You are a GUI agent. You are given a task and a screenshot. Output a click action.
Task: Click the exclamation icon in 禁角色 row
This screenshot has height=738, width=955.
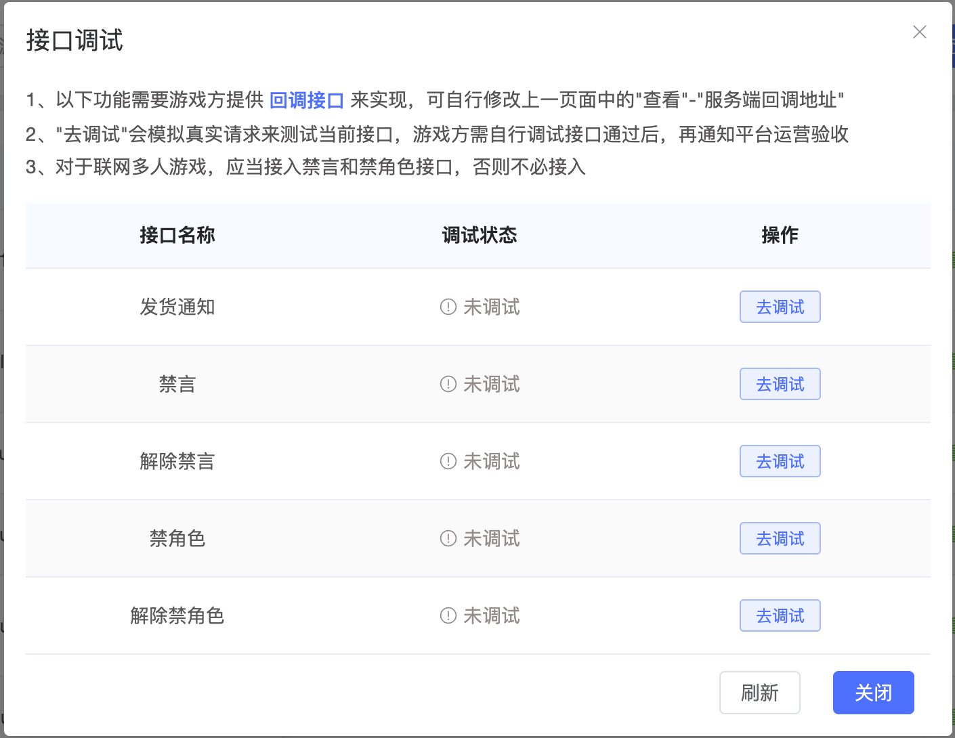pos(448,538)
